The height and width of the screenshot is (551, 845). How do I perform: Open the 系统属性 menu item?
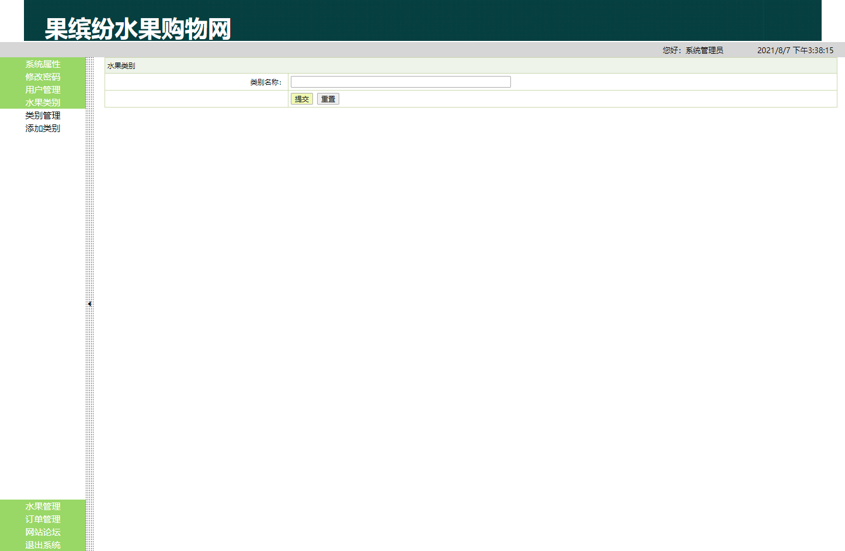pyautogui.click(x=42, y=64)
